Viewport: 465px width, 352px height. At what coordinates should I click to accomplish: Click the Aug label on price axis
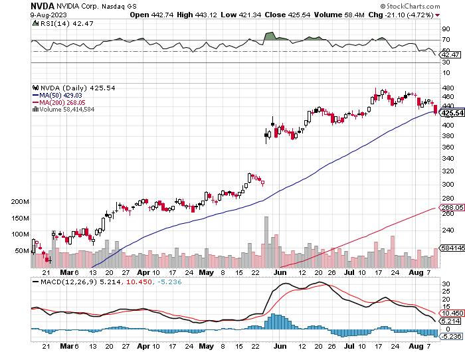click(x=416, y=272)
